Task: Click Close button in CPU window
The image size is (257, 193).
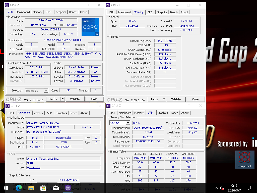Action: [x=94, y=99]
